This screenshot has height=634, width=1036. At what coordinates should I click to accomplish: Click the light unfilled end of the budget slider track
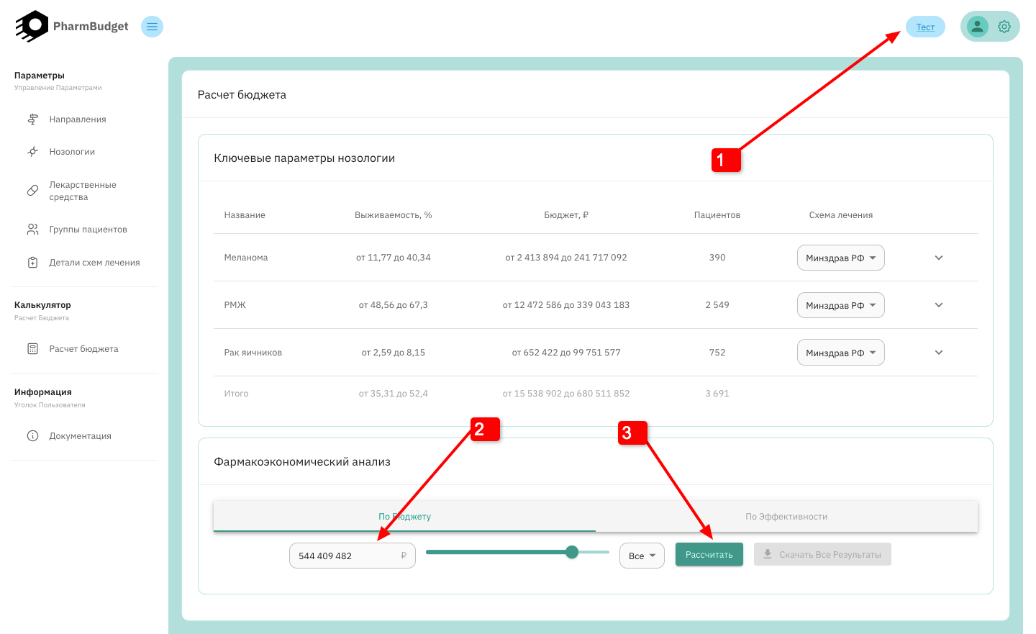pos(594,552)
